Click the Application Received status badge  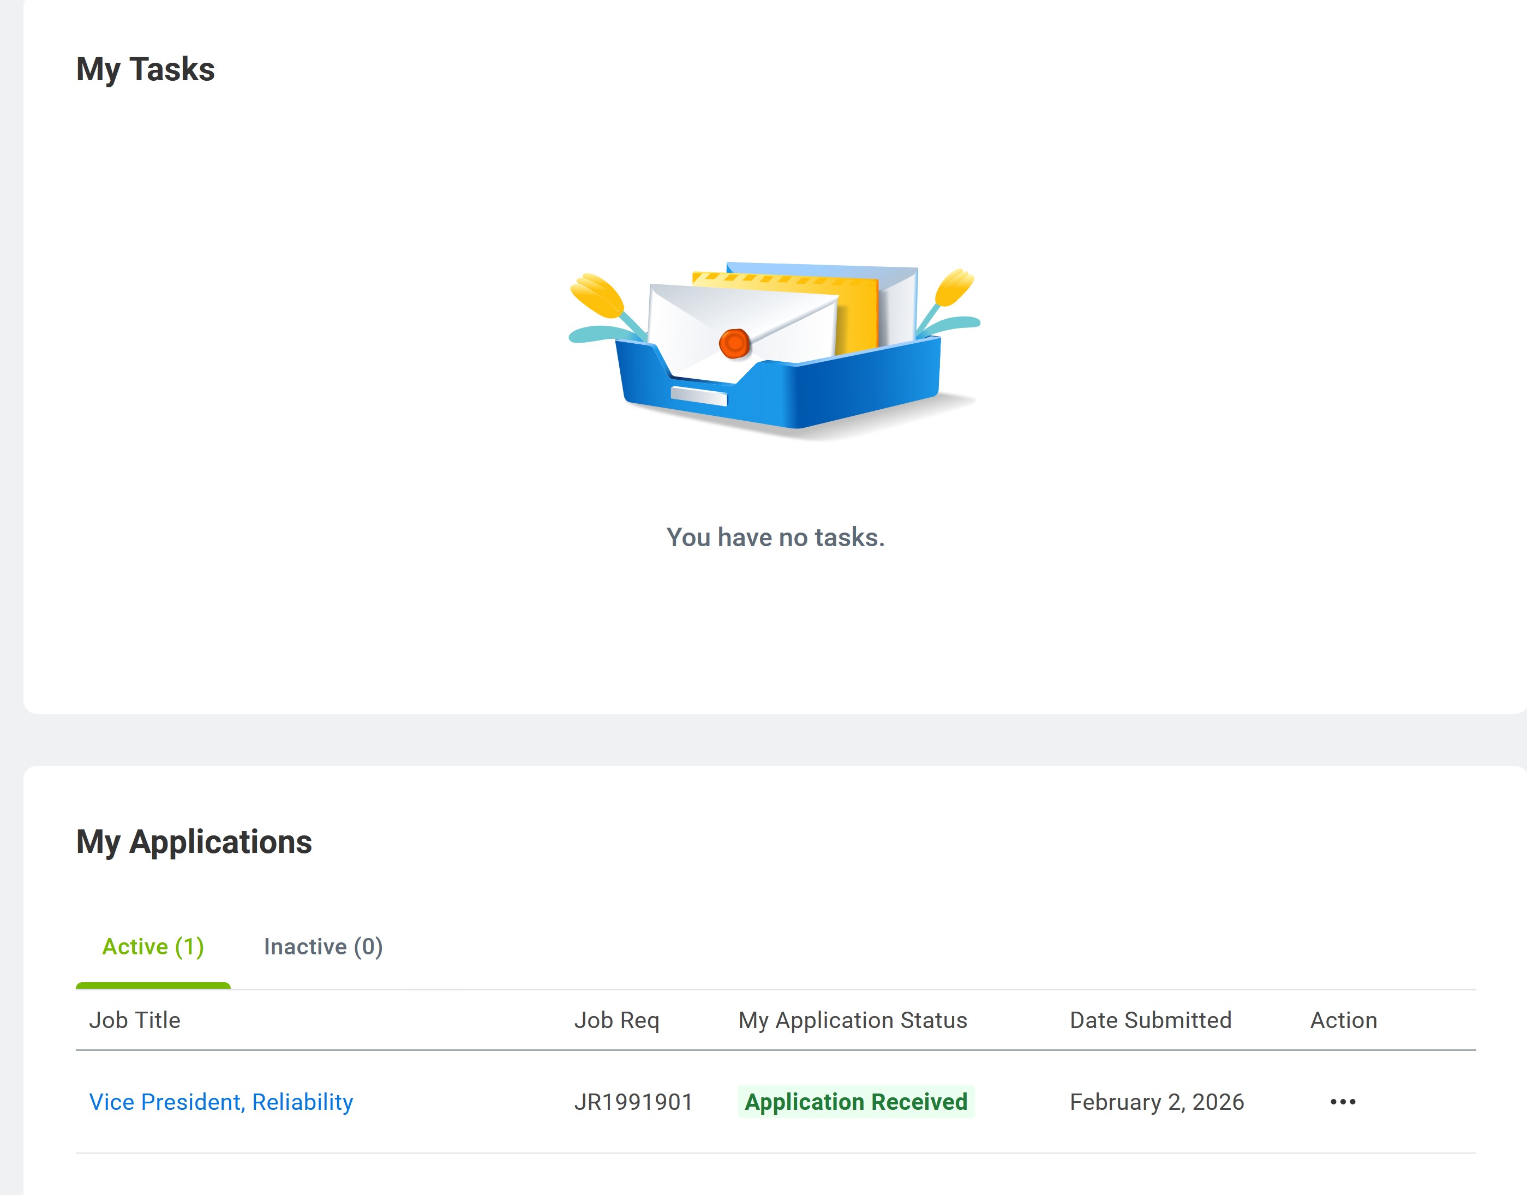click(855, 1102)
